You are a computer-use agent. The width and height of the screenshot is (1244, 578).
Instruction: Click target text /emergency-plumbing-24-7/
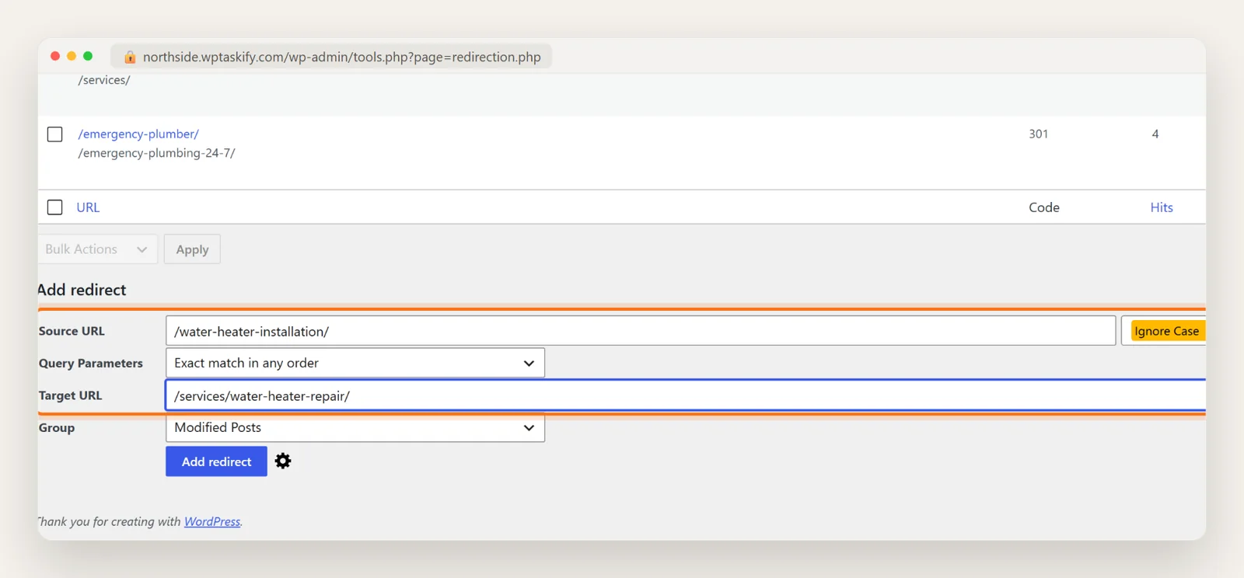156,153
